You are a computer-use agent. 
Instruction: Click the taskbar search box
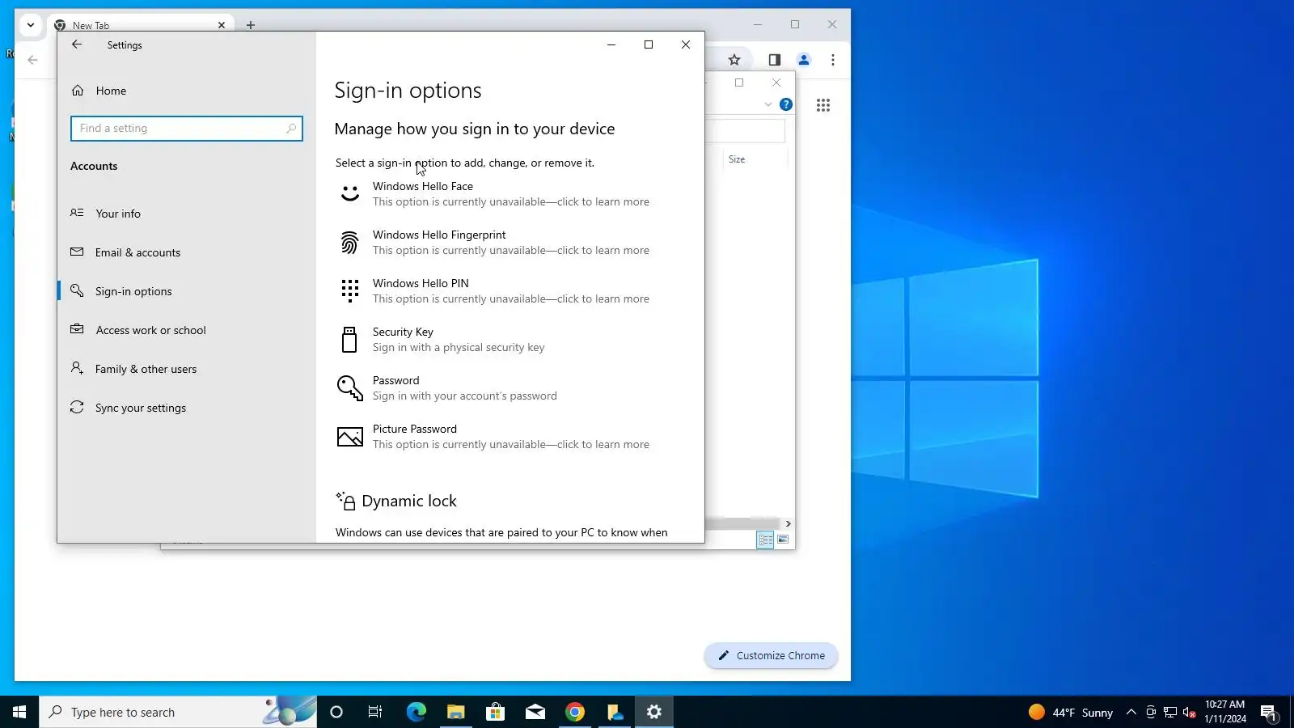(x=178, y=712)
